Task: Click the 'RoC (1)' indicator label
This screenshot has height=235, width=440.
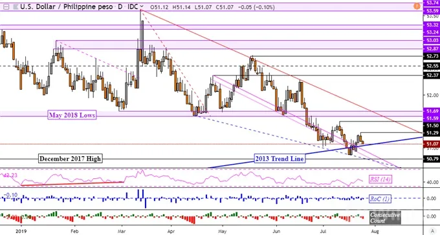Action: pyautogui.click(x=380, y=199)
